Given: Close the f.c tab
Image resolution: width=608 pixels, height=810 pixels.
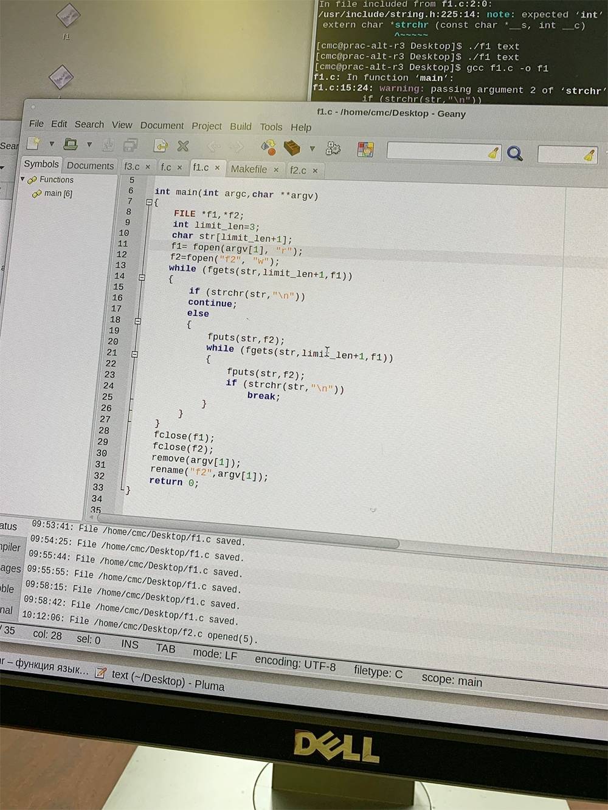Looking at the screenshot, I should (x=179, y=167).
